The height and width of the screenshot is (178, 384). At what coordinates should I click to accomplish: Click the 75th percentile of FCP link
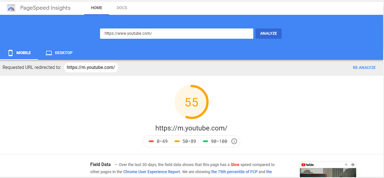coord(234,172)
